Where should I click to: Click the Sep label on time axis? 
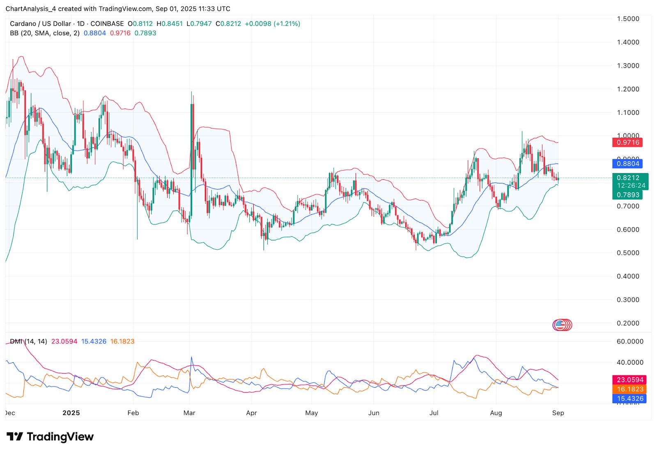(558, 413)
